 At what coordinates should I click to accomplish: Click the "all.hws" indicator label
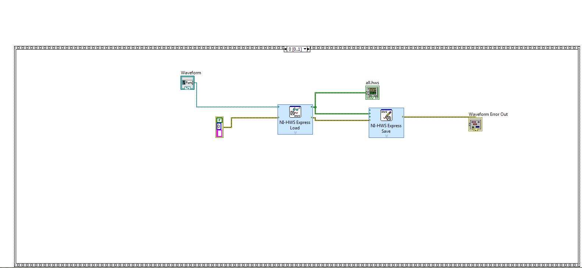tap(372, 83)
